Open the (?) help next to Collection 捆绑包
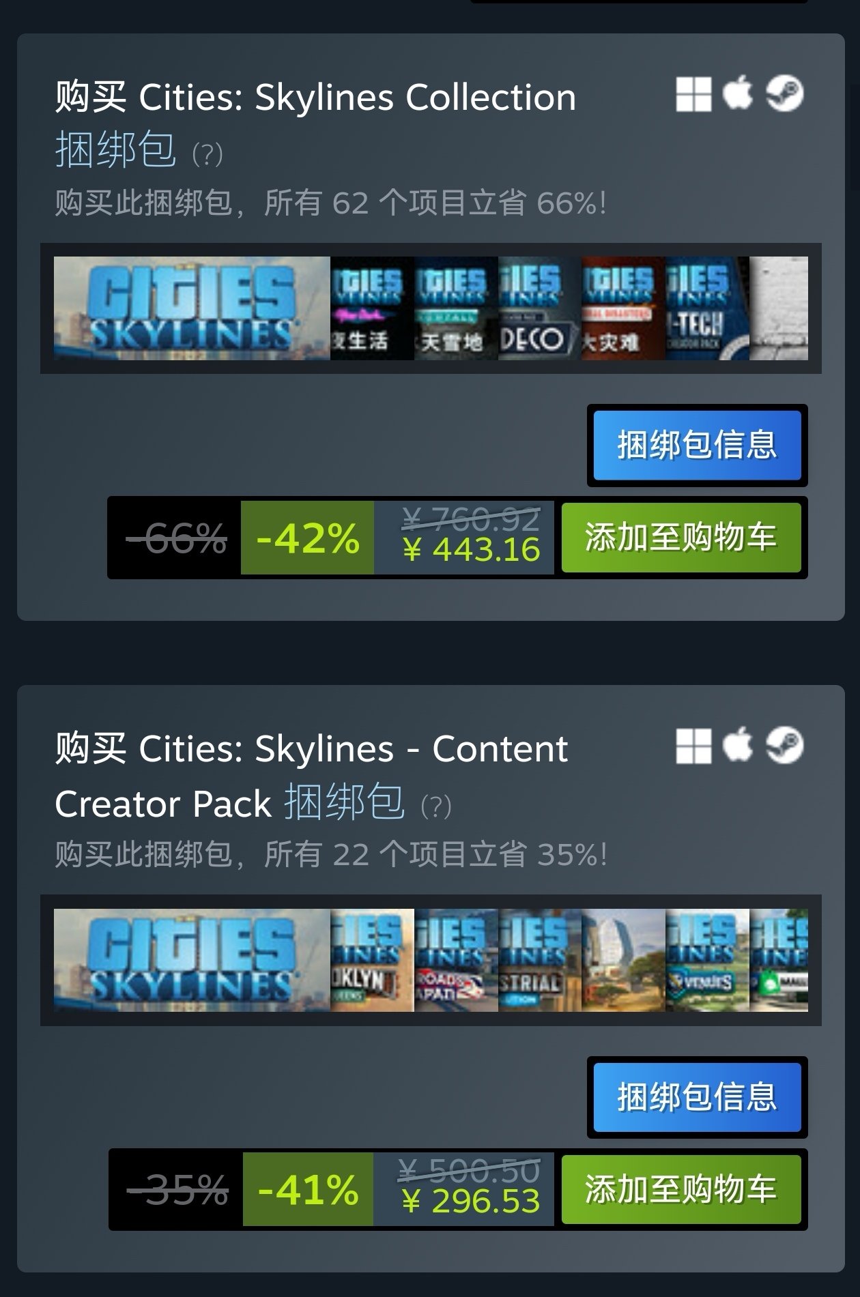860x1297 pixels. pos(207,154)
